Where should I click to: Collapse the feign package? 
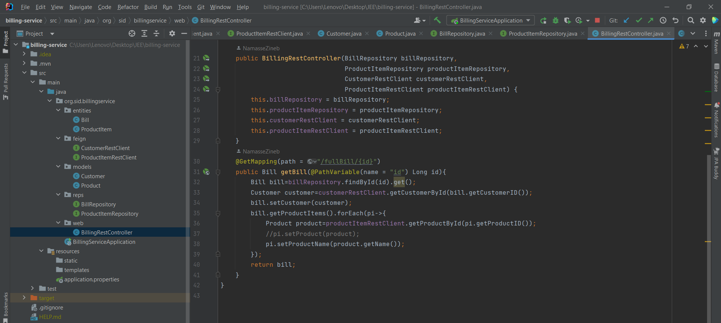point(58,138)
